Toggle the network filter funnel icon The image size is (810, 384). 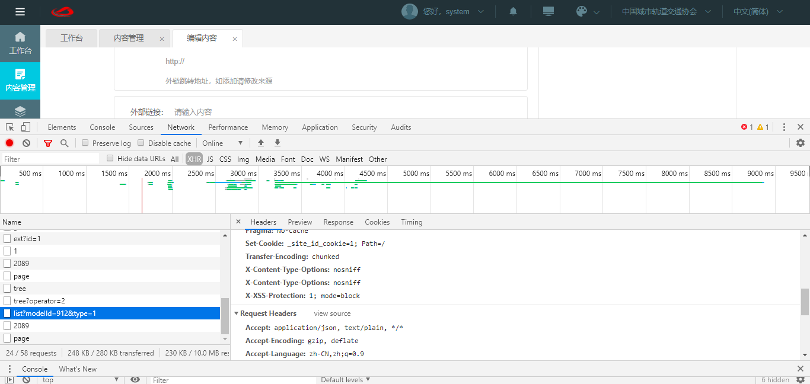[48, 143]
